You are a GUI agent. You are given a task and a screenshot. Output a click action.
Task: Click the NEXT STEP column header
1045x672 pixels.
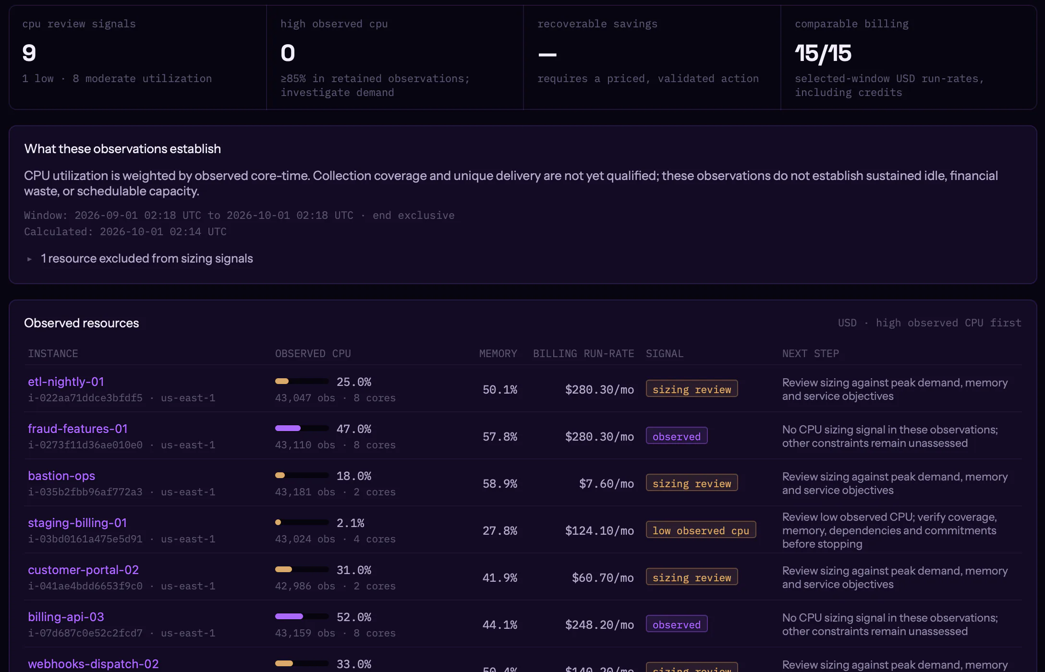click(x=811, y=354)
